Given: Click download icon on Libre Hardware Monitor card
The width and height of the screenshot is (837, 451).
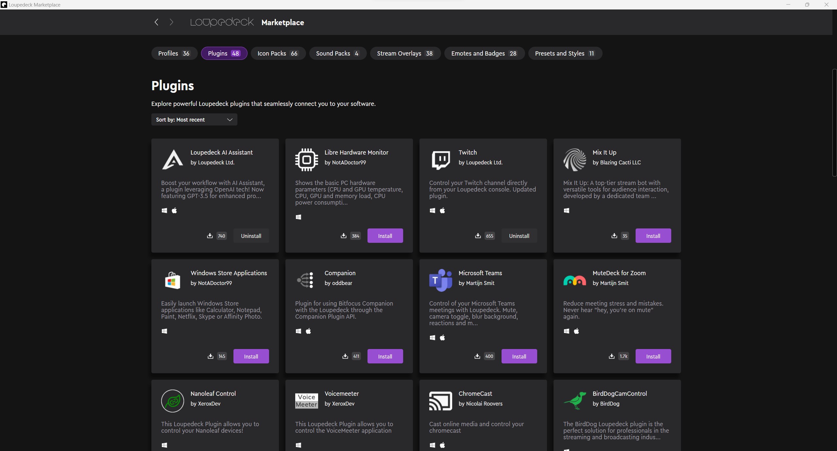Looking at the screenshot, I should click(x=344, y=236).
